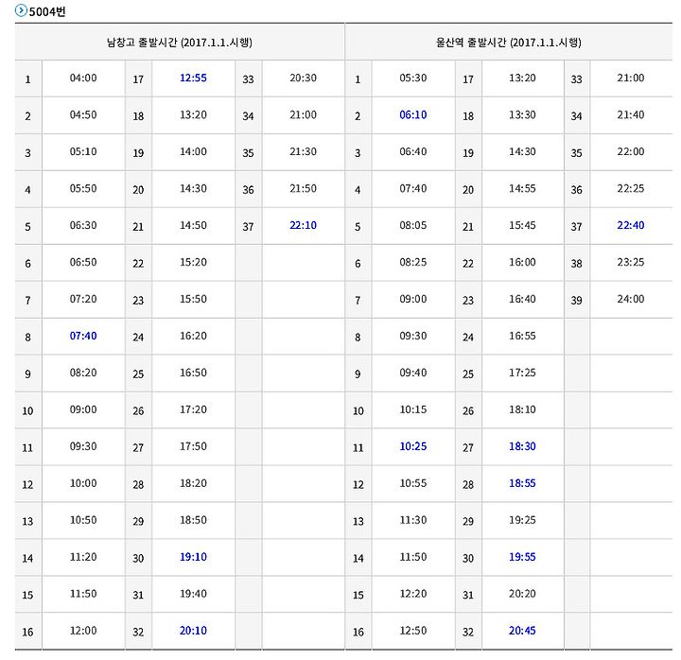
Task: Click blue 07:40 in the 남창고 table
Action: point(83,336)
